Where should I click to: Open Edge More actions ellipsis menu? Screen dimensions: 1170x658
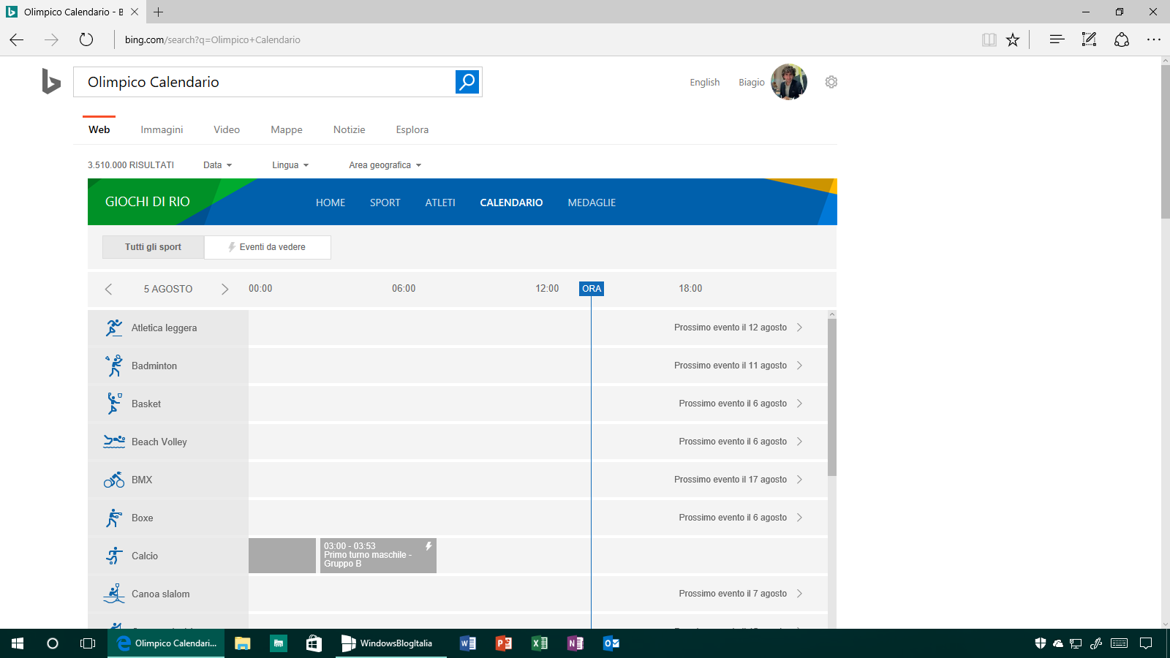1154,39
